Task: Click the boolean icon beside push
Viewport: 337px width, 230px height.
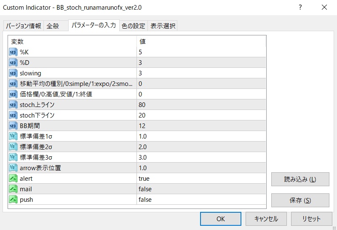Action: click(x=13, y=200)
